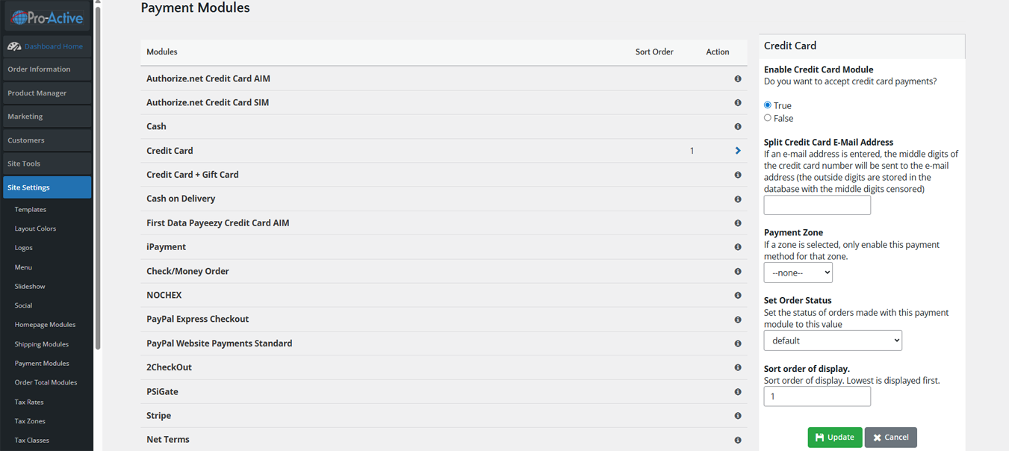Click Sort Order column header

pos(654,52)
